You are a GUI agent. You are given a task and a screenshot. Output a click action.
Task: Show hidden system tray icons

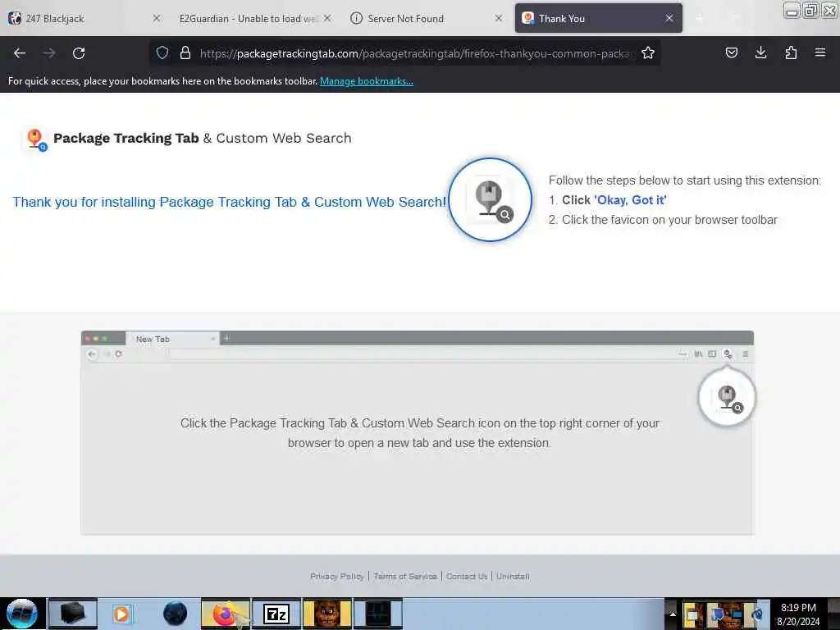click(673, 614)
